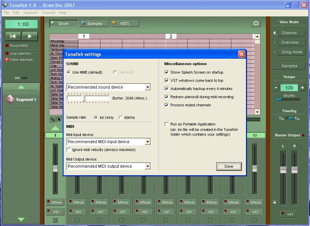Toggle Record MIDI
Image resolution: width=310 pixels, height=226 pixels.
coord(7,46)
